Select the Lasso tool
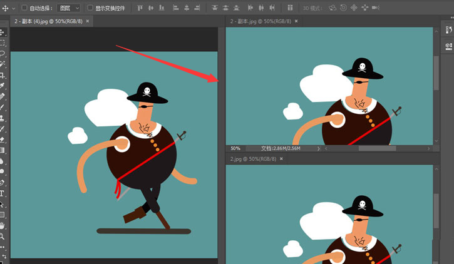454x264 pixels. 3,54
